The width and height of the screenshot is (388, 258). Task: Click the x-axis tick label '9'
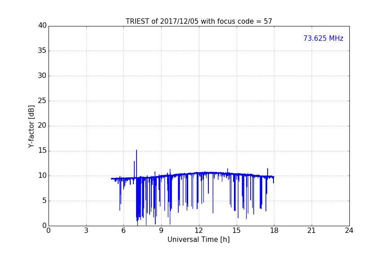(x=161, y=231)
